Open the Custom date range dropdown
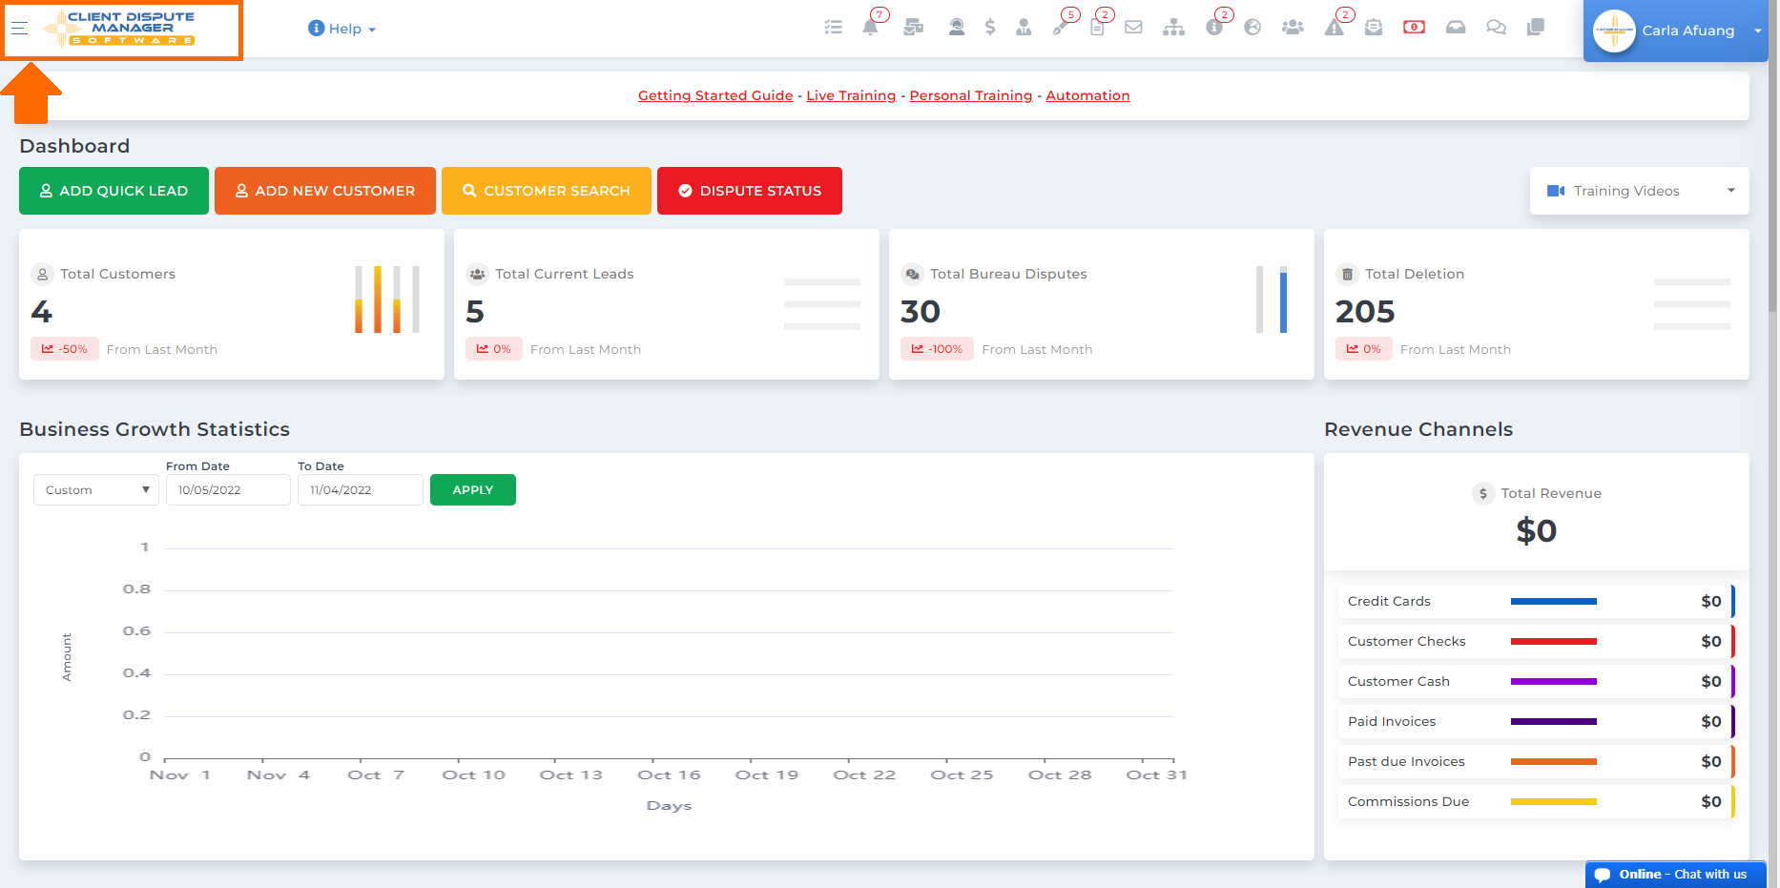 [x=96, y=490]
